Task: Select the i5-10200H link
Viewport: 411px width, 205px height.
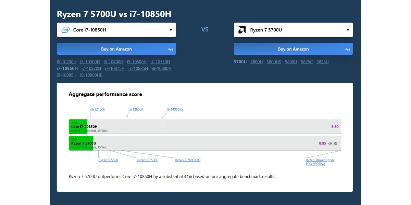Action: [66, 62]
